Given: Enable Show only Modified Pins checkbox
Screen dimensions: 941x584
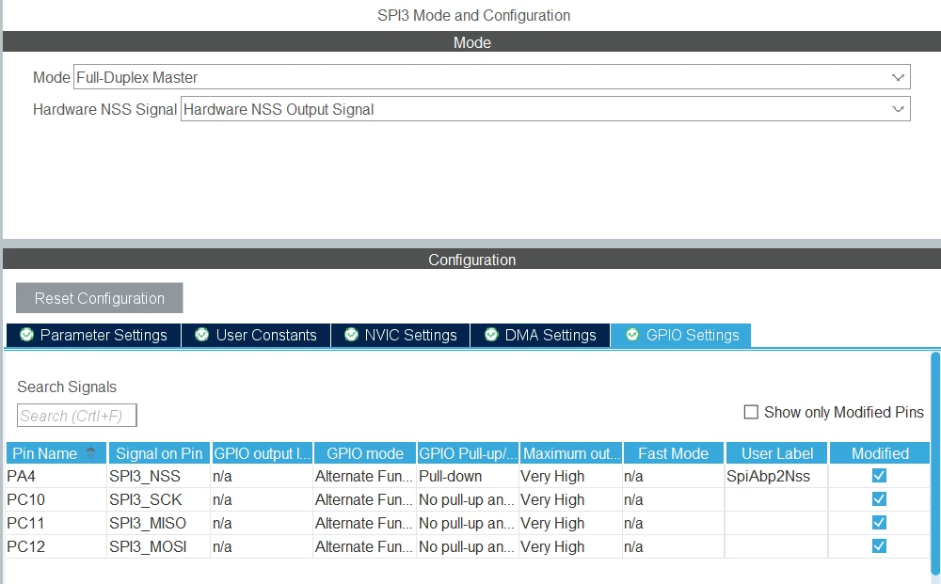Looking at the screenshot, I should [x=751, y=412].
